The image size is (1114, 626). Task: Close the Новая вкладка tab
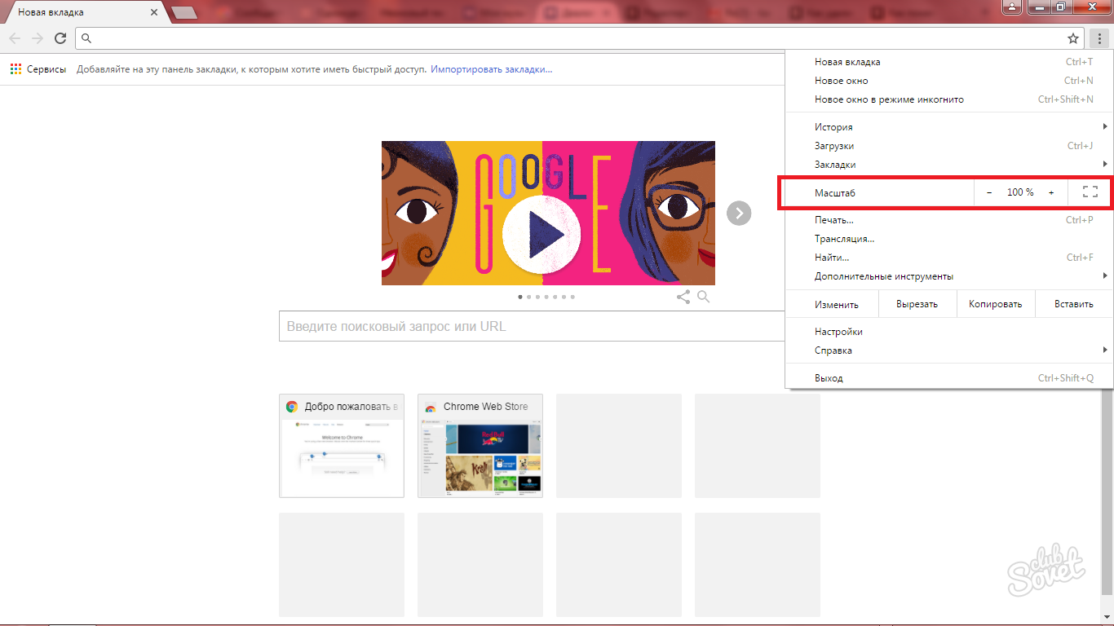coord(154,13)
